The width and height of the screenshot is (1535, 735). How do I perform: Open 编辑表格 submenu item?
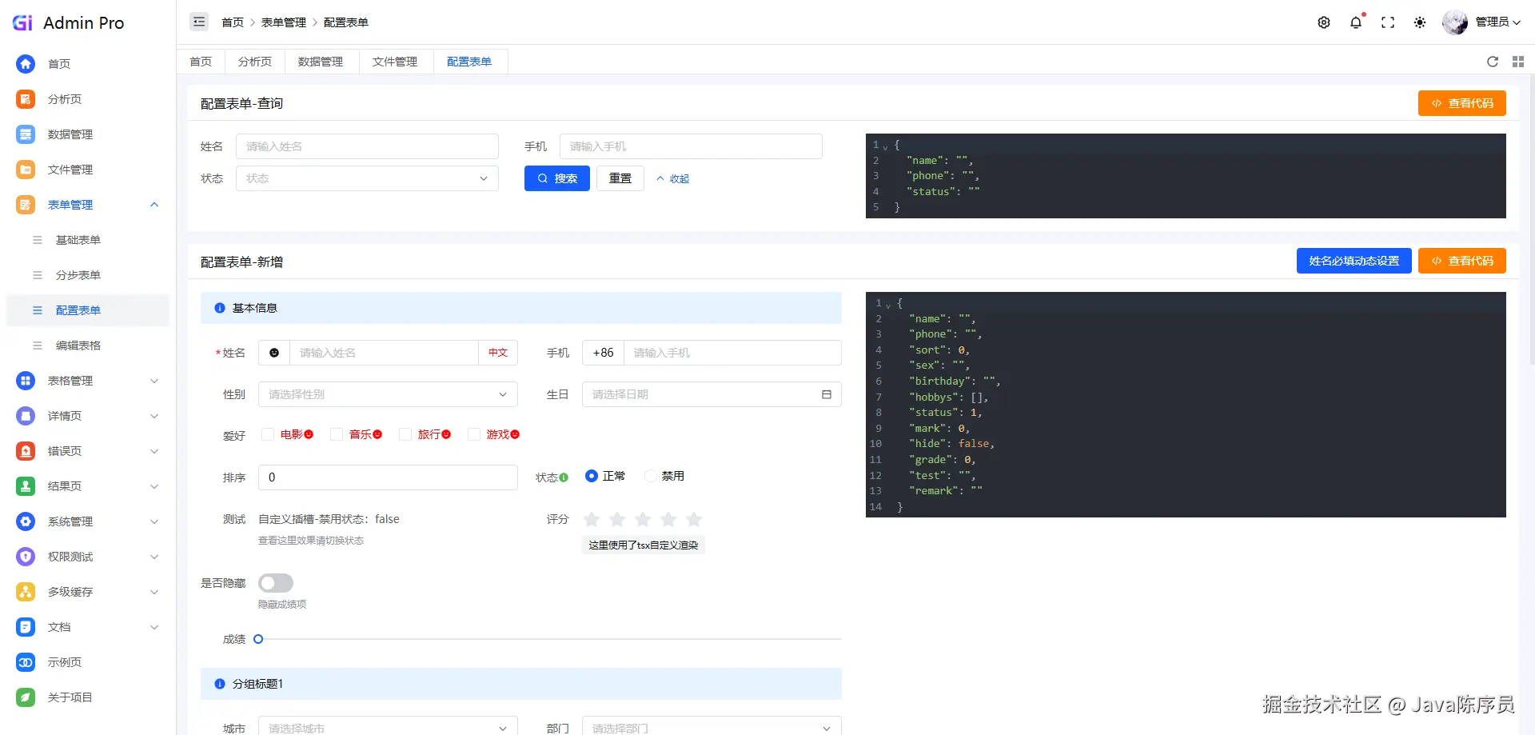click(x=78, y=346)
